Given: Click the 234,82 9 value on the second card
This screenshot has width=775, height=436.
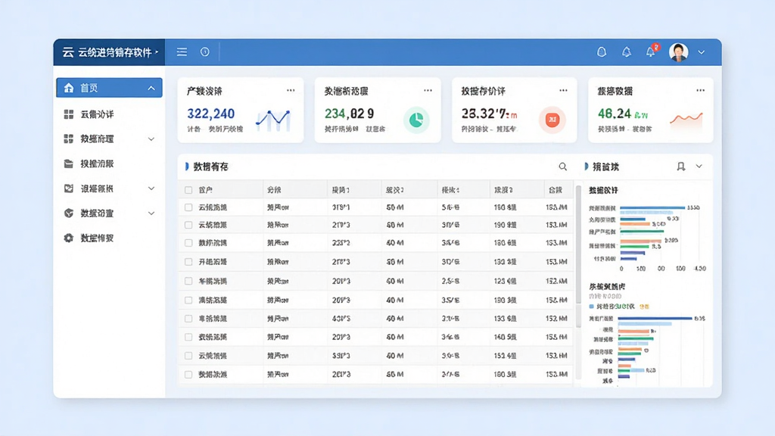Looking at the screenshot, I should [x=349, y=114].
